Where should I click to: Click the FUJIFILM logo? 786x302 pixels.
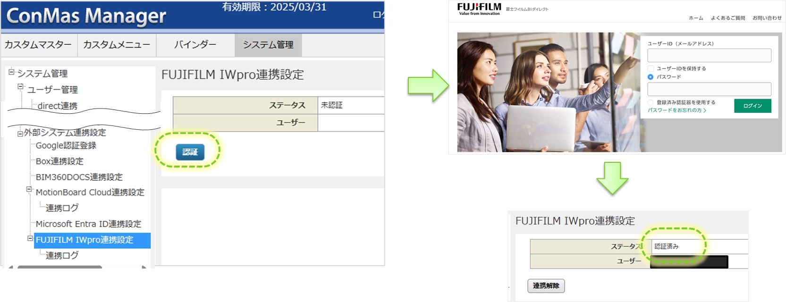479,8
